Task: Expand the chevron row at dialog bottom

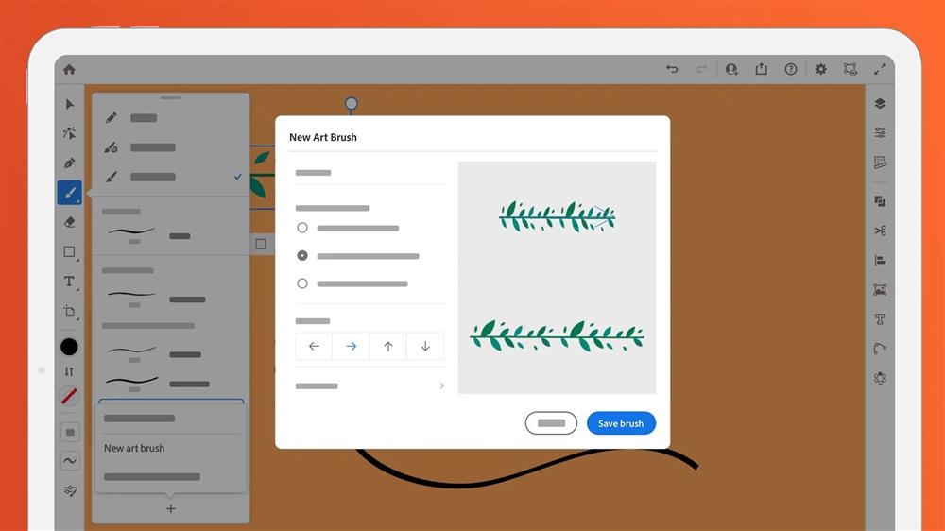Action: pos(441,386)
